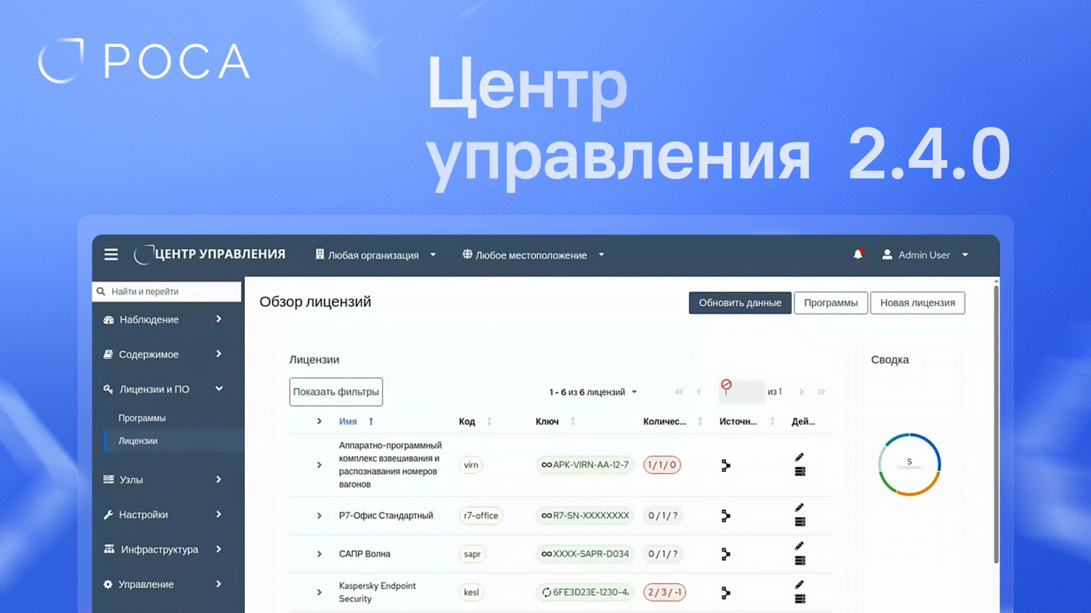Expand the Узлы menu
Image resolution: width=1091 pixels, height=613 pixels.
click(x=219, y=479)
